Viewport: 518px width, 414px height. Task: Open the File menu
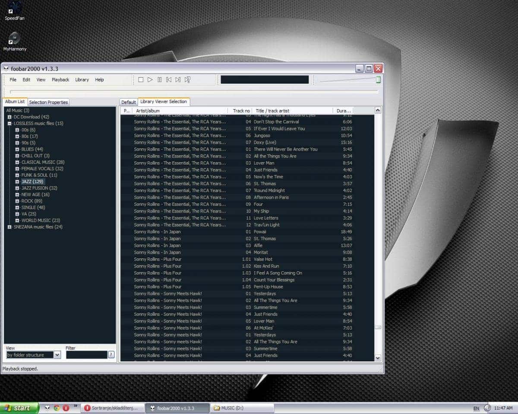[13, 80]
